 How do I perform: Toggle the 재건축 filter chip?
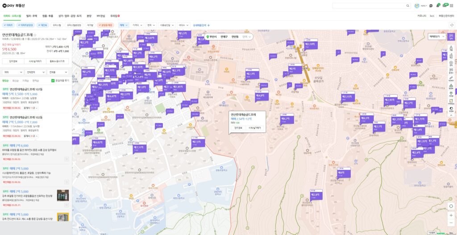tap(43, 25)
